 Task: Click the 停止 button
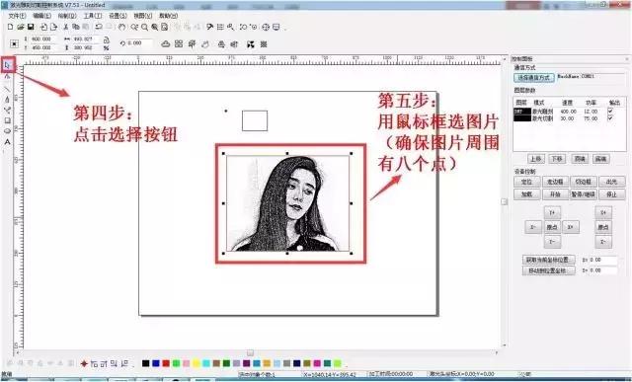pyautogui.click(x=611, y=194)
